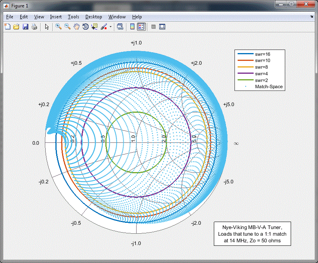Select the Zoom In magnifier tool
Screen dimensions: 318x263
click(x=58, y=27)
